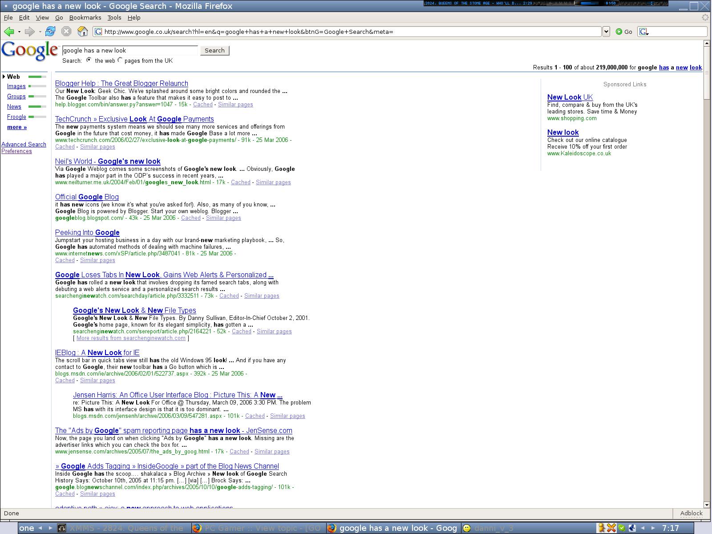712x534 pixels.
Task: Click the green result bar beside News
Action: [x=37, y=106]
